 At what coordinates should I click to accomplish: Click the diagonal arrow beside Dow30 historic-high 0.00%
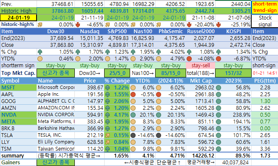pos(40,25)
